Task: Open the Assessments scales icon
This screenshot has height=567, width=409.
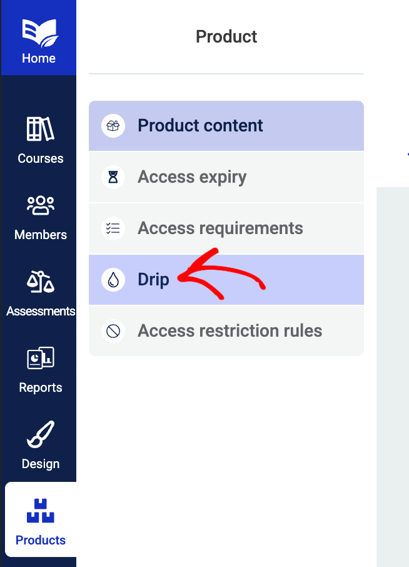Action: click(x=41, y=282)
